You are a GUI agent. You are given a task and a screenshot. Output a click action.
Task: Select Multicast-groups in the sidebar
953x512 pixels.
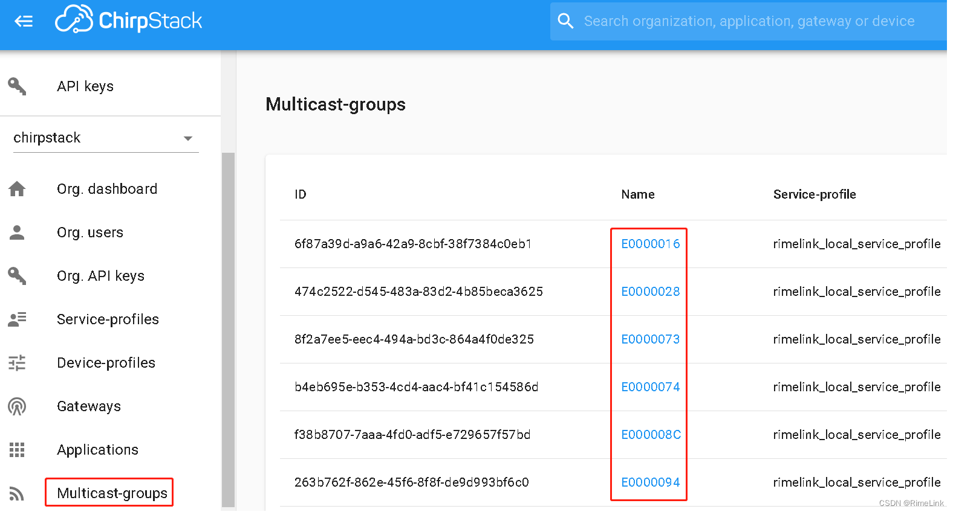click(x=112, y=493)
